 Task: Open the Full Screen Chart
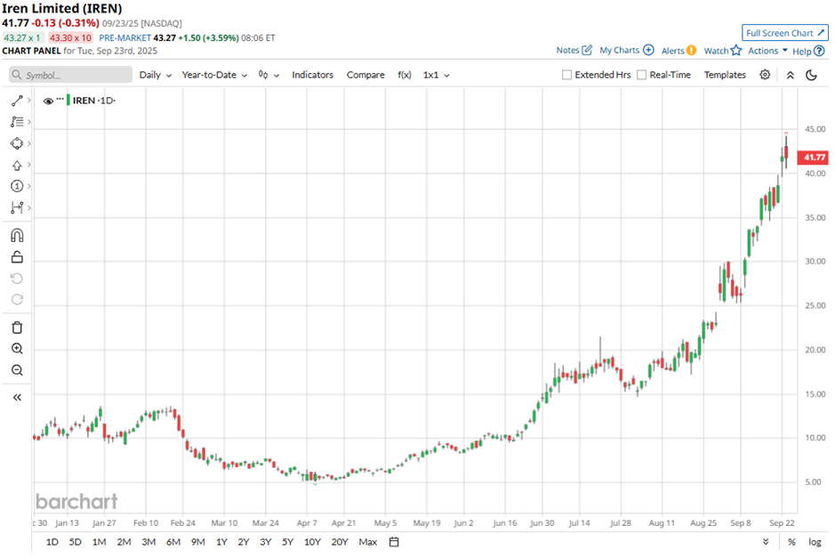[x=784, y=33]
